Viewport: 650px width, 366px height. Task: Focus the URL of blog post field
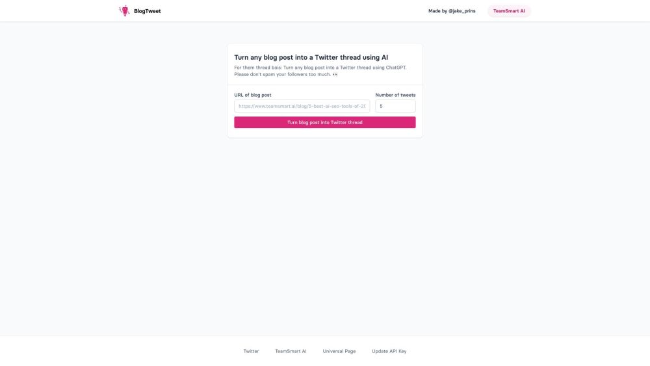302,106
